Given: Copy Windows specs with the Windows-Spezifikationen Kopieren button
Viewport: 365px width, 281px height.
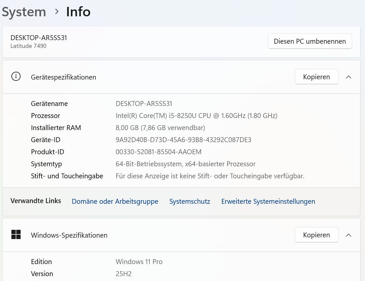Looking at the screenshot, I should (316, 235).
